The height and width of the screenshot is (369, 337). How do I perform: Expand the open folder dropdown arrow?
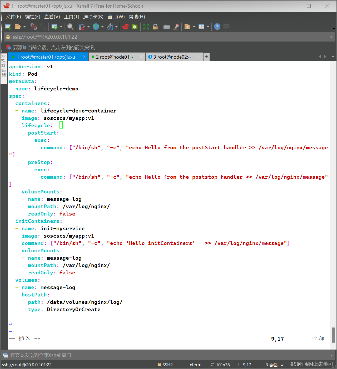24,27
